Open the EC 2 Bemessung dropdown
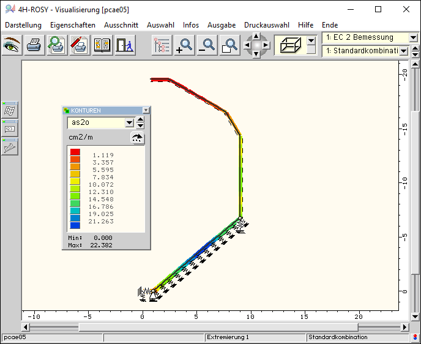The image size is (421, 344). [414, 38]
